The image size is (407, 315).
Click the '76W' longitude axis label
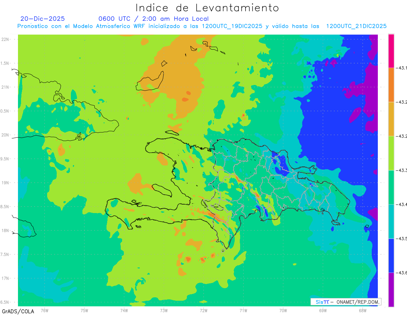click(x=44, y=310)
